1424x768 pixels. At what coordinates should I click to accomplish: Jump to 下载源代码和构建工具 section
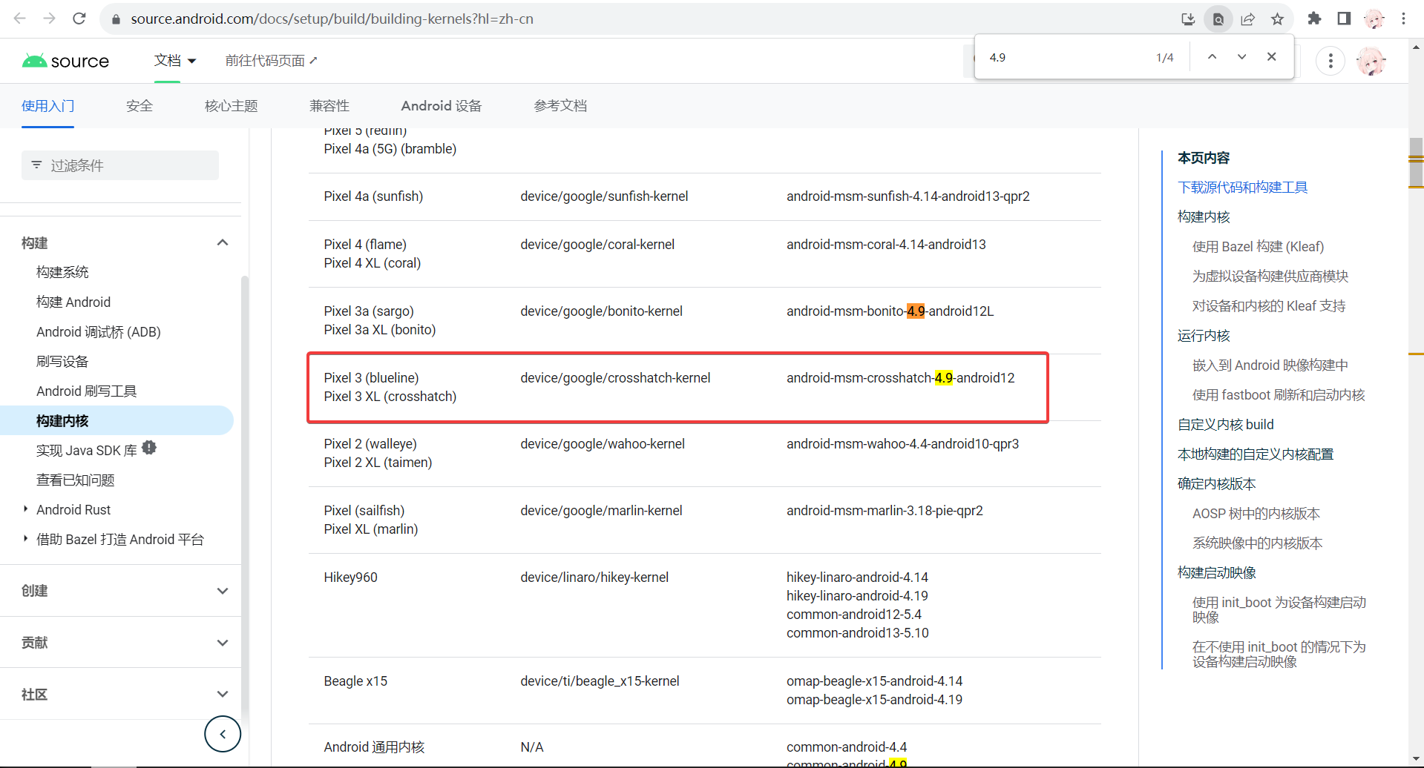click(1242, 188)
